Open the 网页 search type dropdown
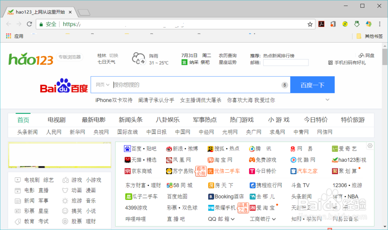The image size is (388, 230). pyautogui.click(x=102, y=85)
